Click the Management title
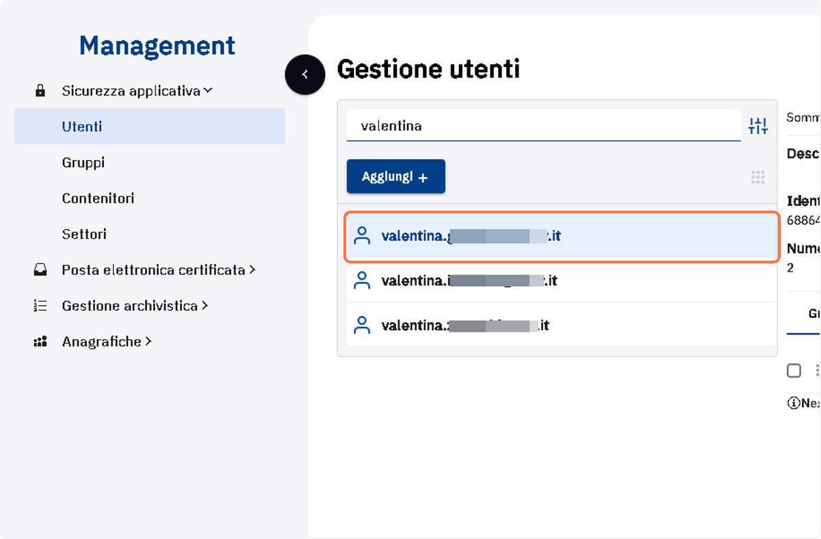The height and width of the screenshot is (539, 821). coord(157,46)
